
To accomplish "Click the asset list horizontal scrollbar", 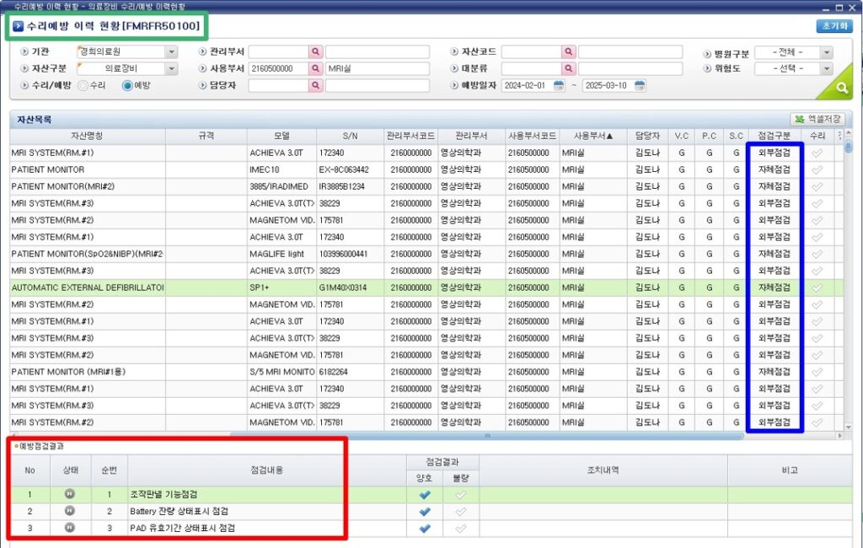I will pos(486,436).
